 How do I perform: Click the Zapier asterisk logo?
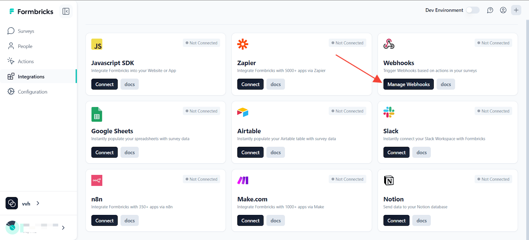(x=243, y=44)
